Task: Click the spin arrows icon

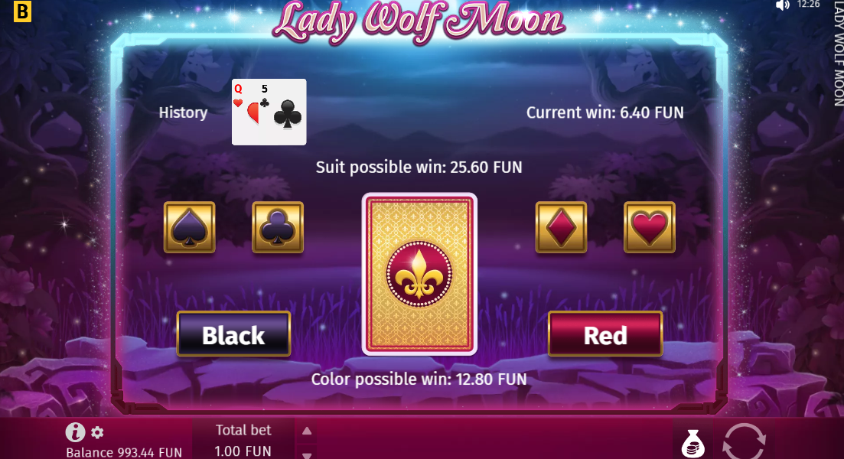Action: 744,441
